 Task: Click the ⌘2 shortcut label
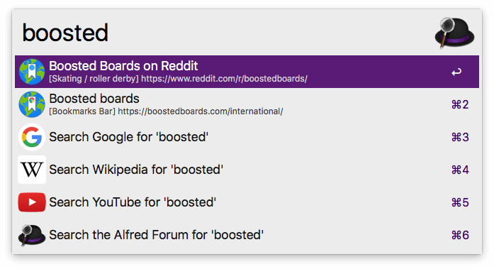tap(460, 104)
